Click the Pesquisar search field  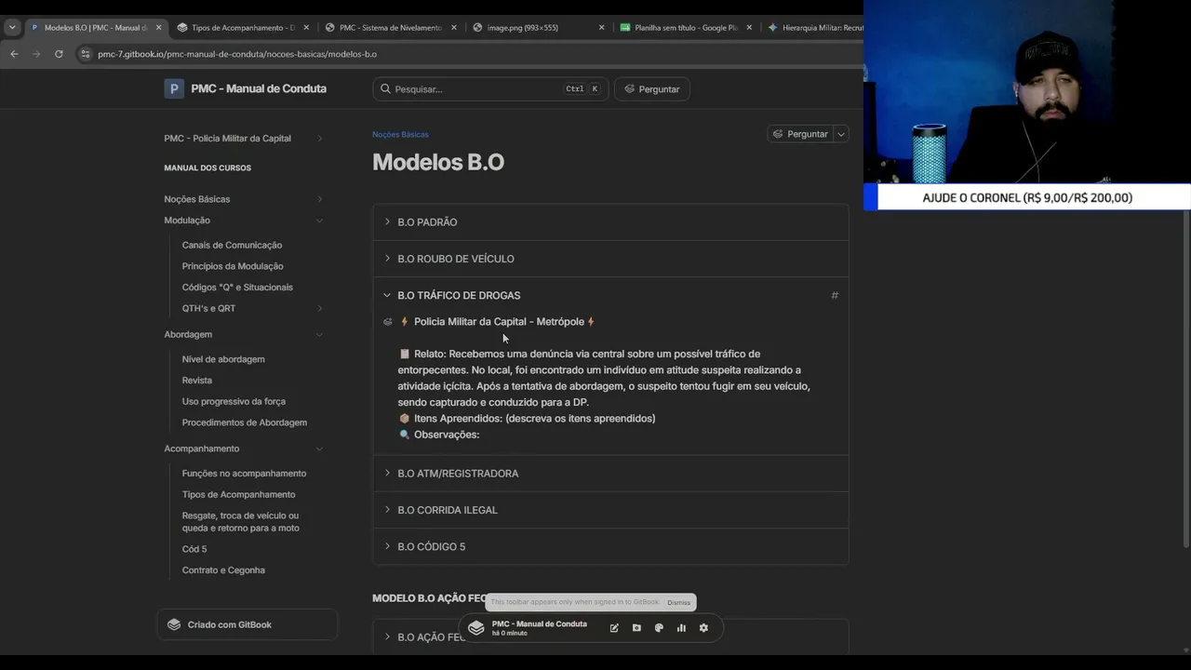point(490,89)
